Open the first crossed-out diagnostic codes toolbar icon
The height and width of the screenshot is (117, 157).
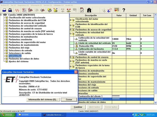point(24,10)
